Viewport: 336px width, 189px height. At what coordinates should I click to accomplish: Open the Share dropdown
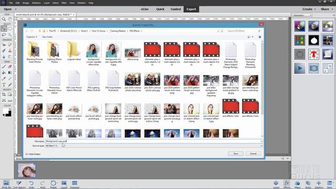pyautogui.click(x=327, y=9)
